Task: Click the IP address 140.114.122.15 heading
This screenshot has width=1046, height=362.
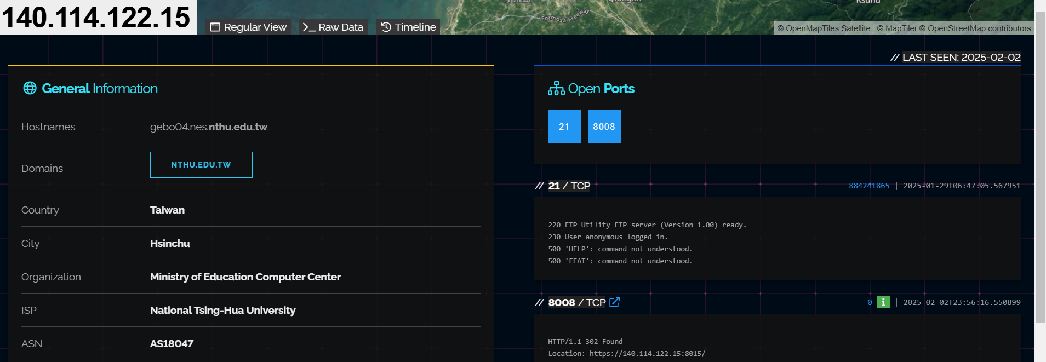Action: pyautogui.click(x=96, y=17)
